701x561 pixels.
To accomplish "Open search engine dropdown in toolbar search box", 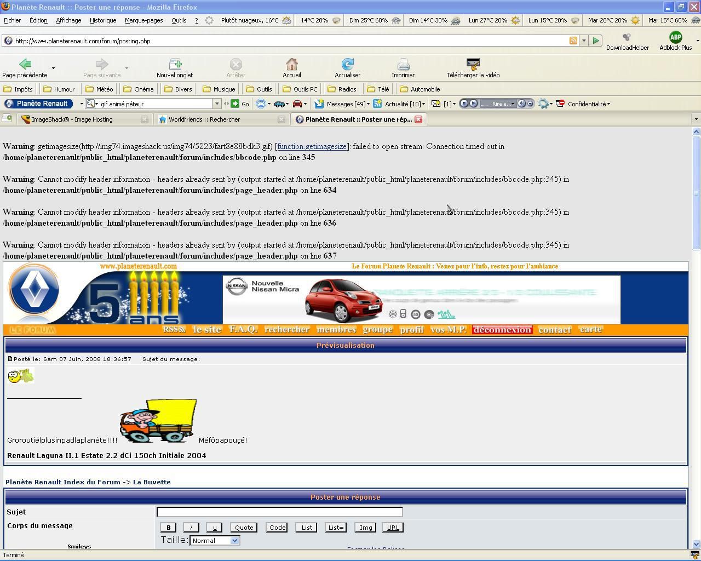I will click(92, 104).
